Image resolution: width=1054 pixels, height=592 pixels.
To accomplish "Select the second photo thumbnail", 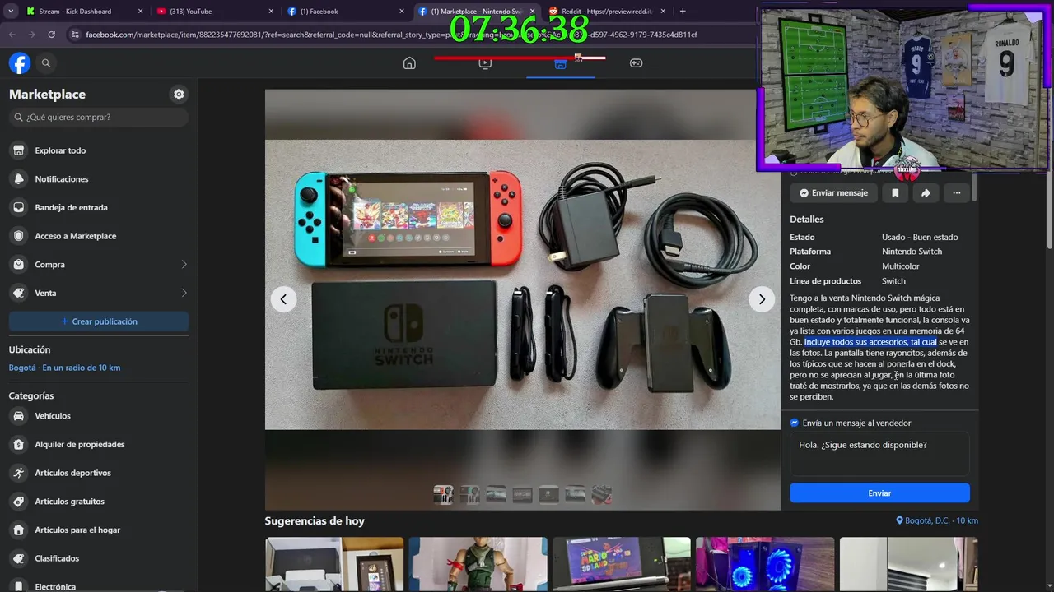I will point(469,495).
